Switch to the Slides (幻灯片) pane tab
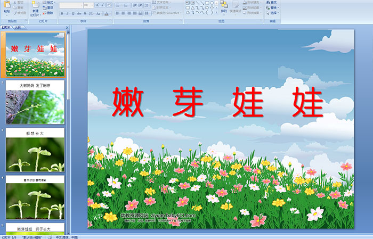This screenshot has width=373, height=239. point(6,28)
